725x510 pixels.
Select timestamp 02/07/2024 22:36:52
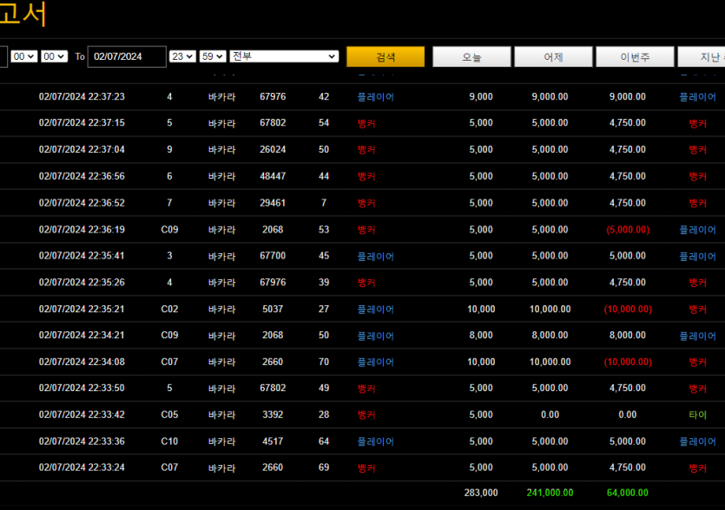point(82,203)
